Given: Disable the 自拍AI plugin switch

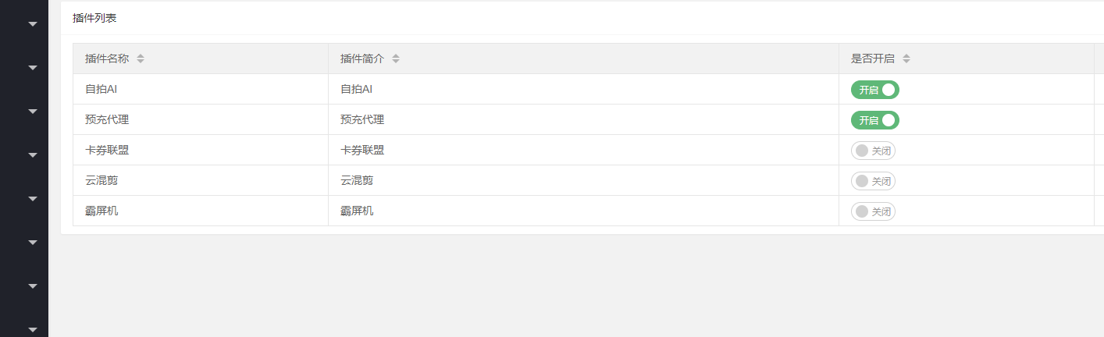Looking at the screenshot, I should click(x=874, y=90).
